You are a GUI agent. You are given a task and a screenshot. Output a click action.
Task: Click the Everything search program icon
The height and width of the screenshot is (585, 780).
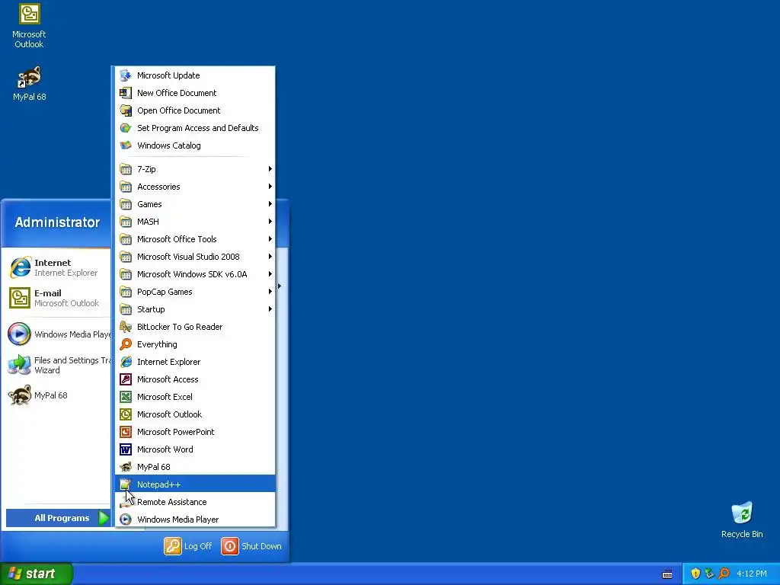coord(126,344)
